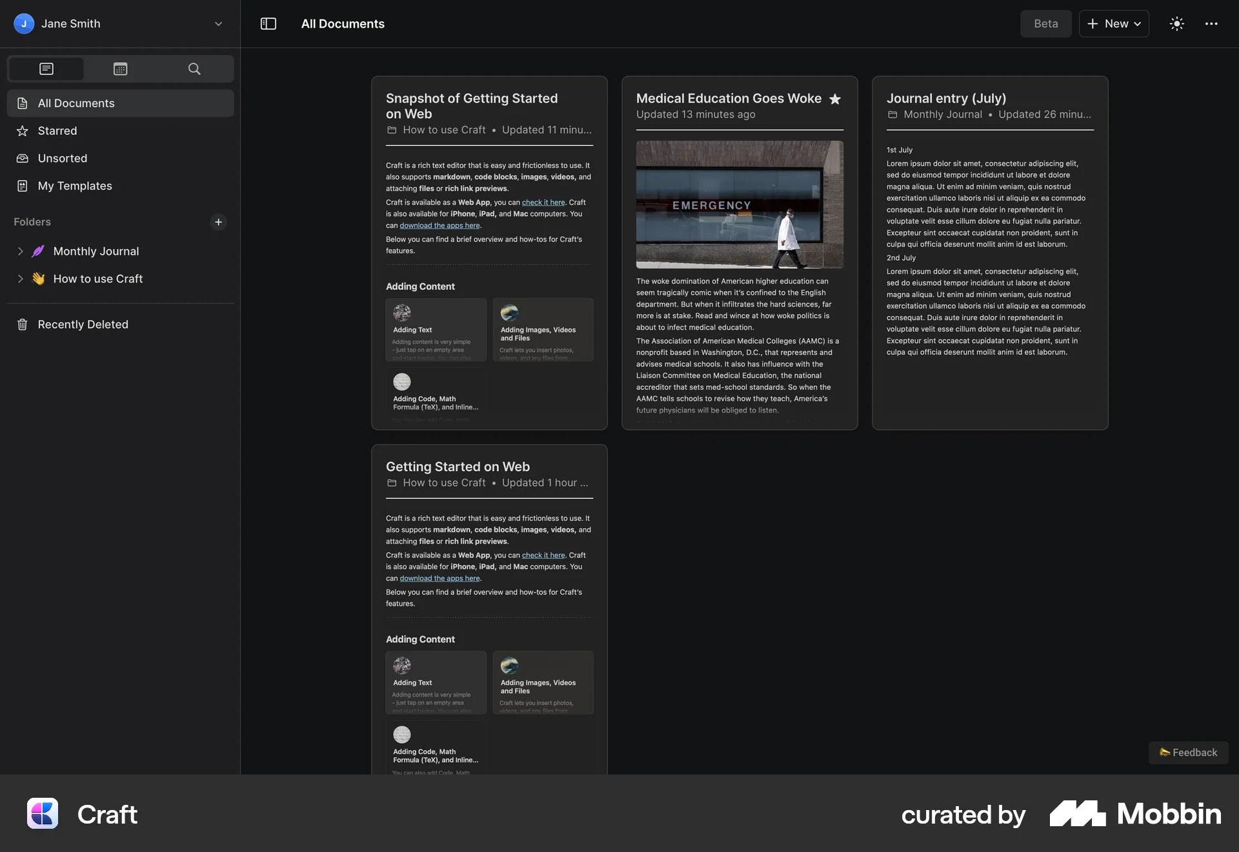Switch to the documents list view

pos(46,69)
